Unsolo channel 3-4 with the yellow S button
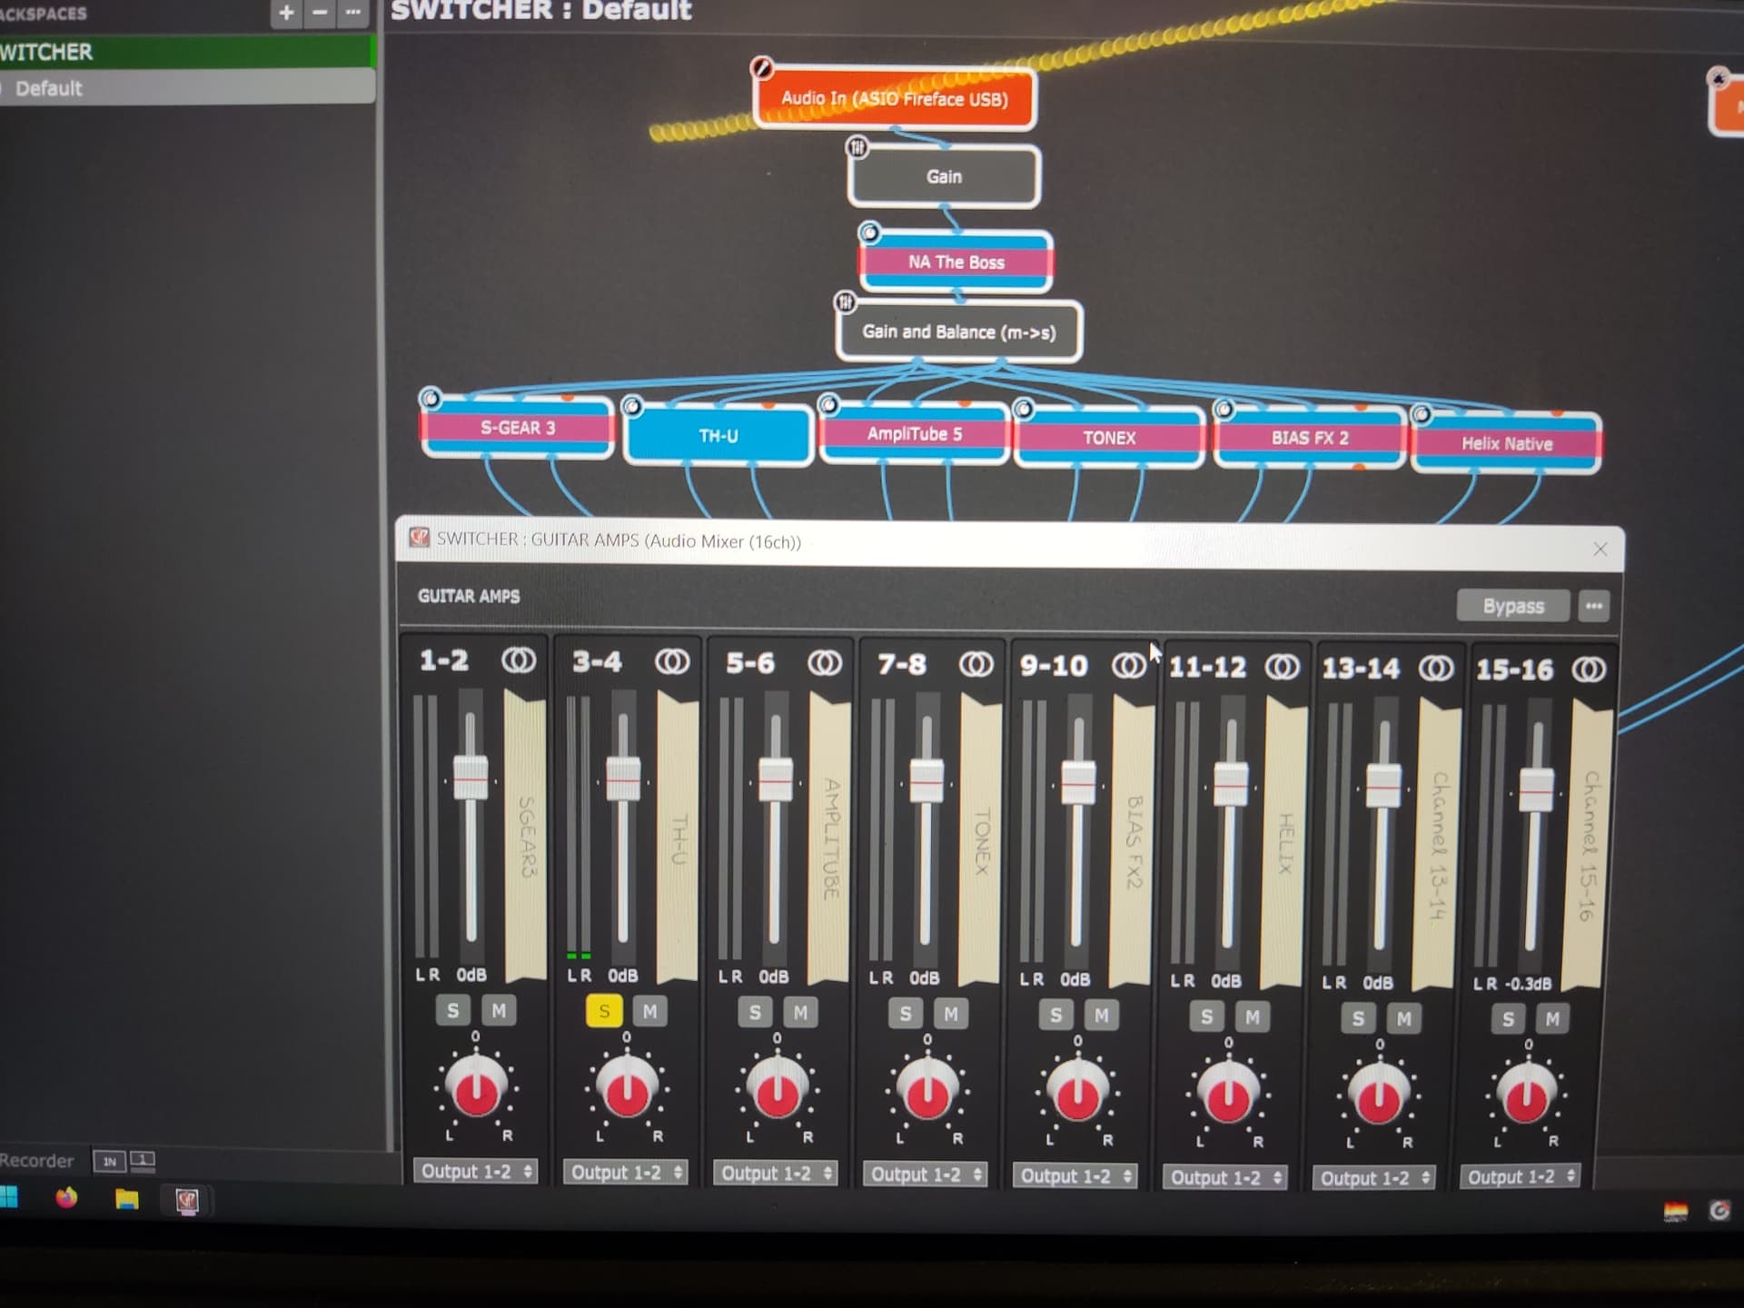Screen dimensions: 1744x1308 coord(604,1011)
